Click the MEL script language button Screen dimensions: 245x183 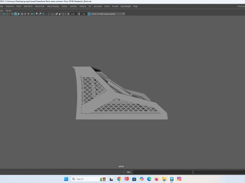tap(129, 172)
